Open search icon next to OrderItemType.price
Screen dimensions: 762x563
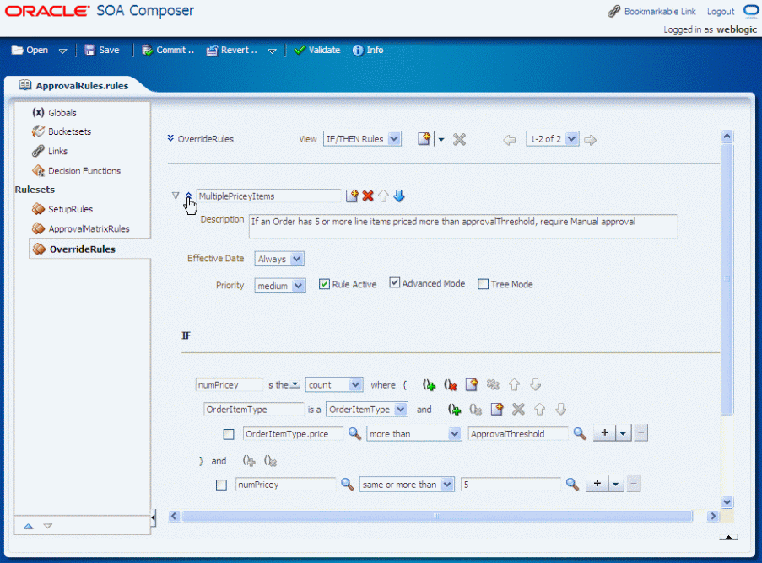(x=354, y=433)
